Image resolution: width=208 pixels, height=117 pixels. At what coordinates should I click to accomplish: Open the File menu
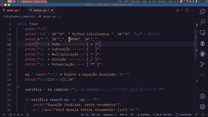[120, 1]
